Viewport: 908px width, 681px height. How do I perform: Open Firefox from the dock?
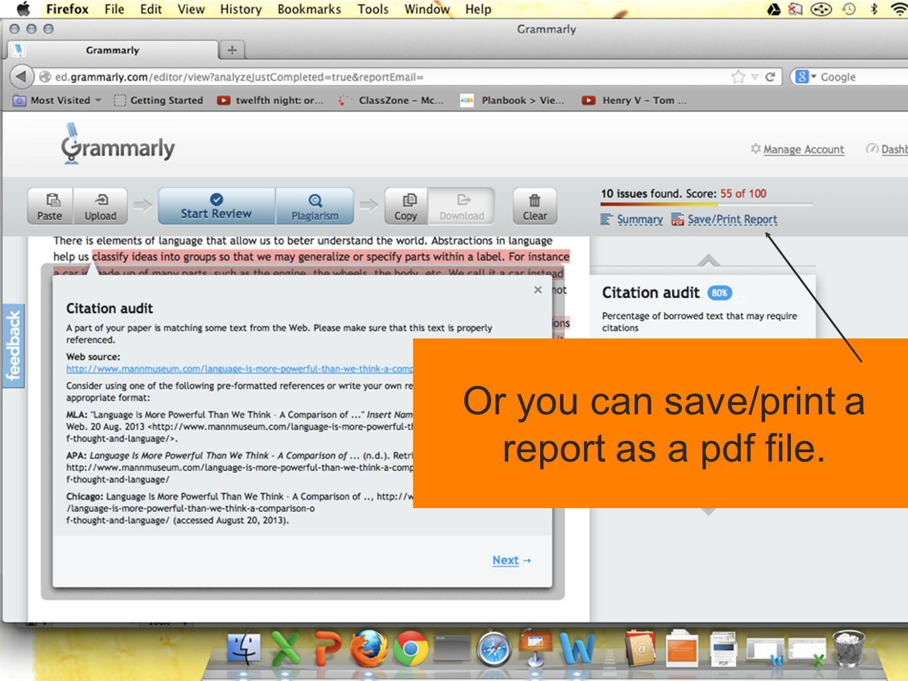(x=369, y=648)
